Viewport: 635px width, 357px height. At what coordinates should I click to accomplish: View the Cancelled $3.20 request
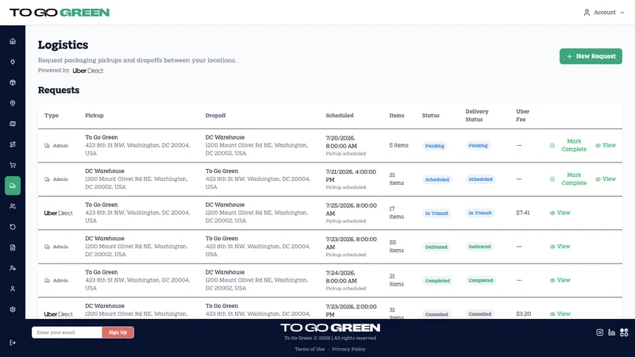(x=560, y=313)
